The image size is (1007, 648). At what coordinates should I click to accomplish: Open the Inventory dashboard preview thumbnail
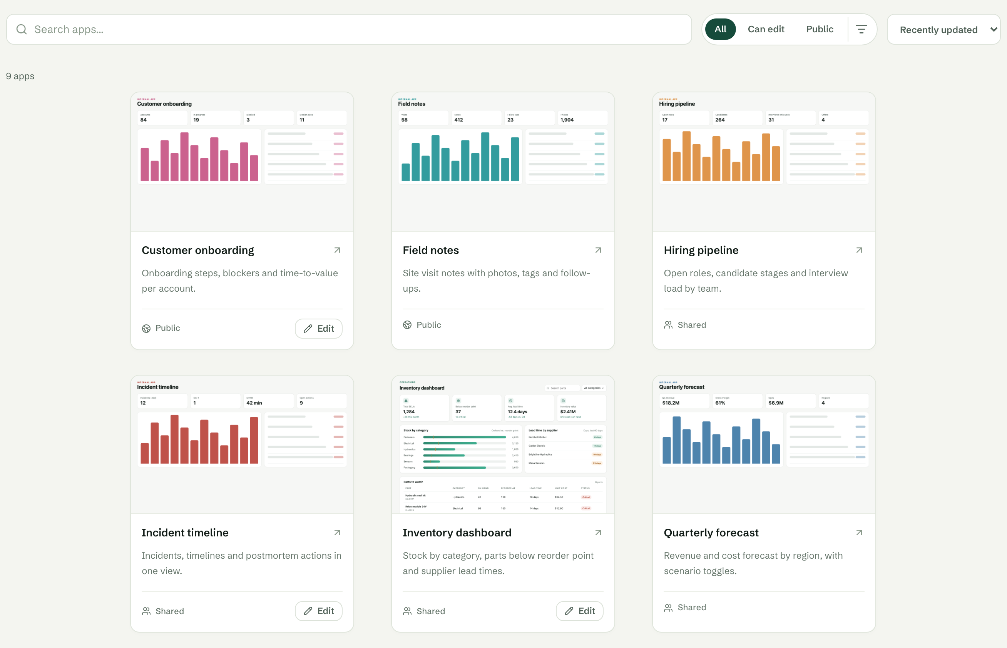tap(503, 444)
